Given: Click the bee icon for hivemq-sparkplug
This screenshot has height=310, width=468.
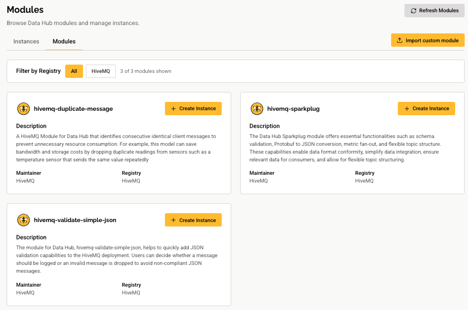Looking at the screenshot, I should click(257, 109).
